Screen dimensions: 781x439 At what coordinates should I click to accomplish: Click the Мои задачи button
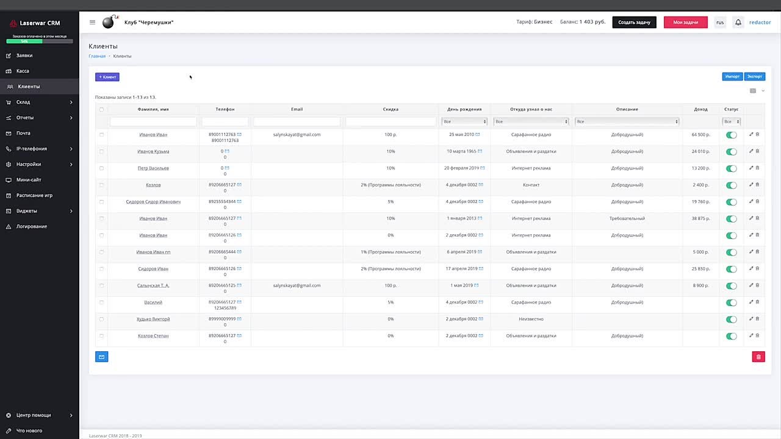(686, 22)
